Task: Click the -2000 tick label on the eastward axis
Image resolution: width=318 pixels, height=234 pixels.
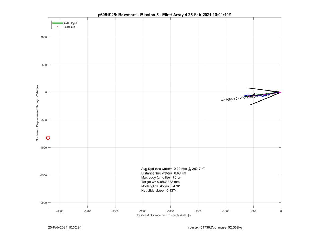Action: 170,211
